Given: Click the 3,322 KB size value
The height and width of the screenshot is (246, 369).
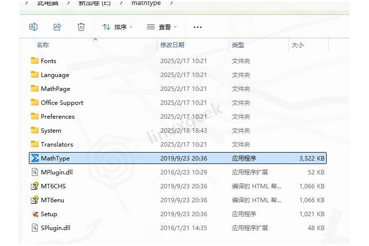Looking at the screenshot, I should (312, 159).
